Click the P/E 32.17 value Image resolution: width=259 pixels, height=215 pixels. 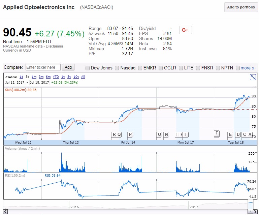(127, 54)
